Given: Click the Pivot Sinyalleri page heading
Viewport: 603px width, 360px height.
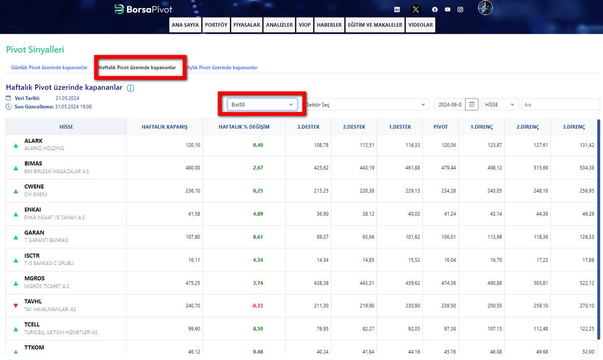Looking at the screenshot, I should pyautogui.click(x=35, y=50).
